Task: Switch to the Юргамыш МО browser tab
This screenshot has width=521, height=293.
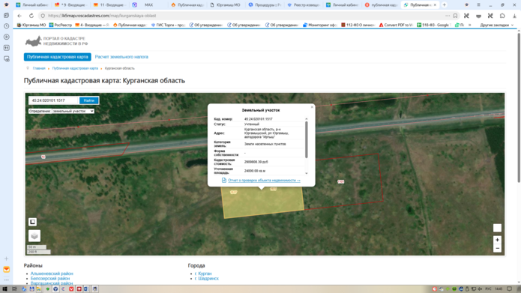Action: pos(226,4)
